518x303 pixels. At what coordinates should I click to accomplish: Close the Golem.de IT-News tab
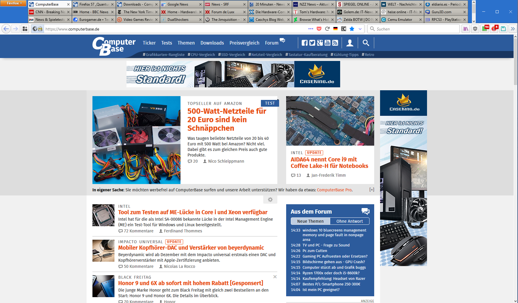(376, 12)
